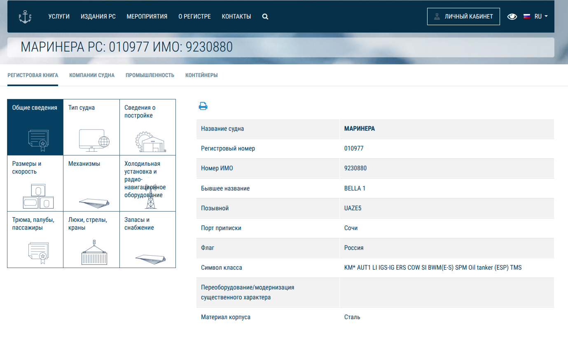Go to Мероприятия in the navigation
The height and width of the screenshot is (341, 568).
(147, 17)
